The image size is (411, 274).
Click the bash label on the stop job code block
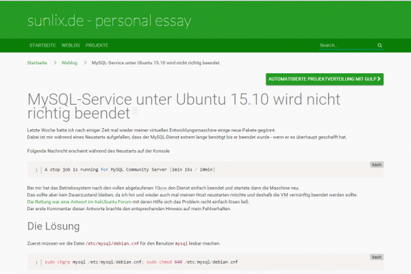[x=377, y=164]
